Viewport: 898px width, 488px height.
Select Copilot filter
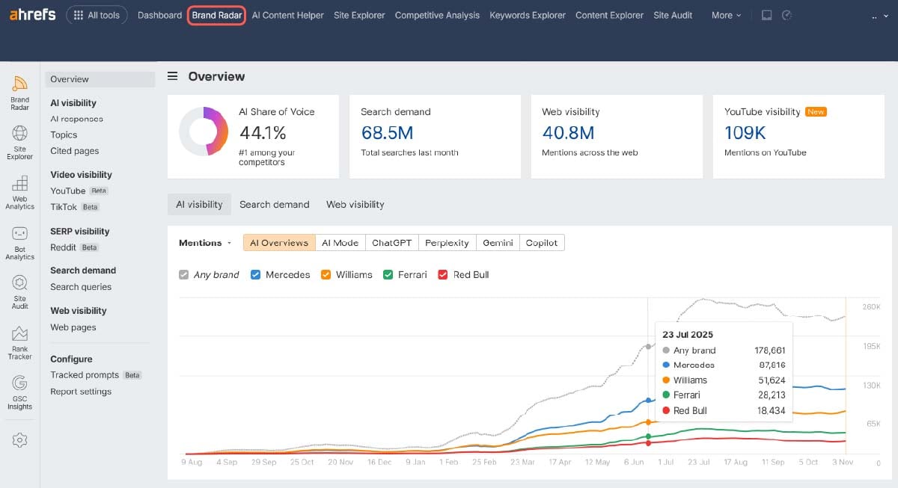click(542, 243)
